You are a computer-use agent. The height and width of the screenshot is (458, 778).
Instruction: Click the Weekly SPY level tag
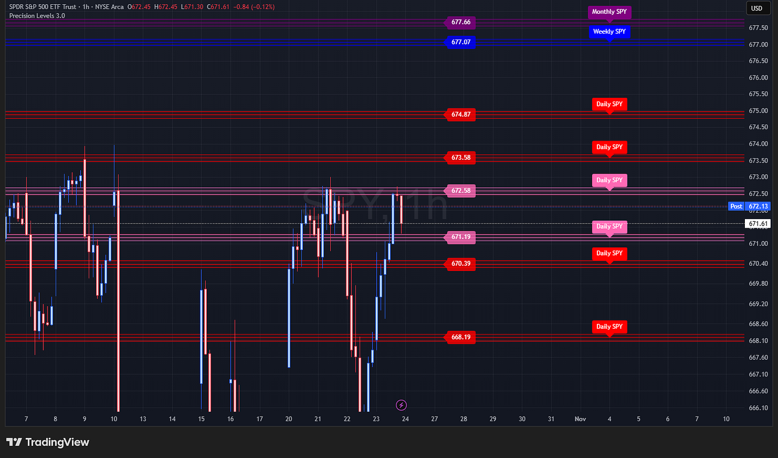point(610,32)
